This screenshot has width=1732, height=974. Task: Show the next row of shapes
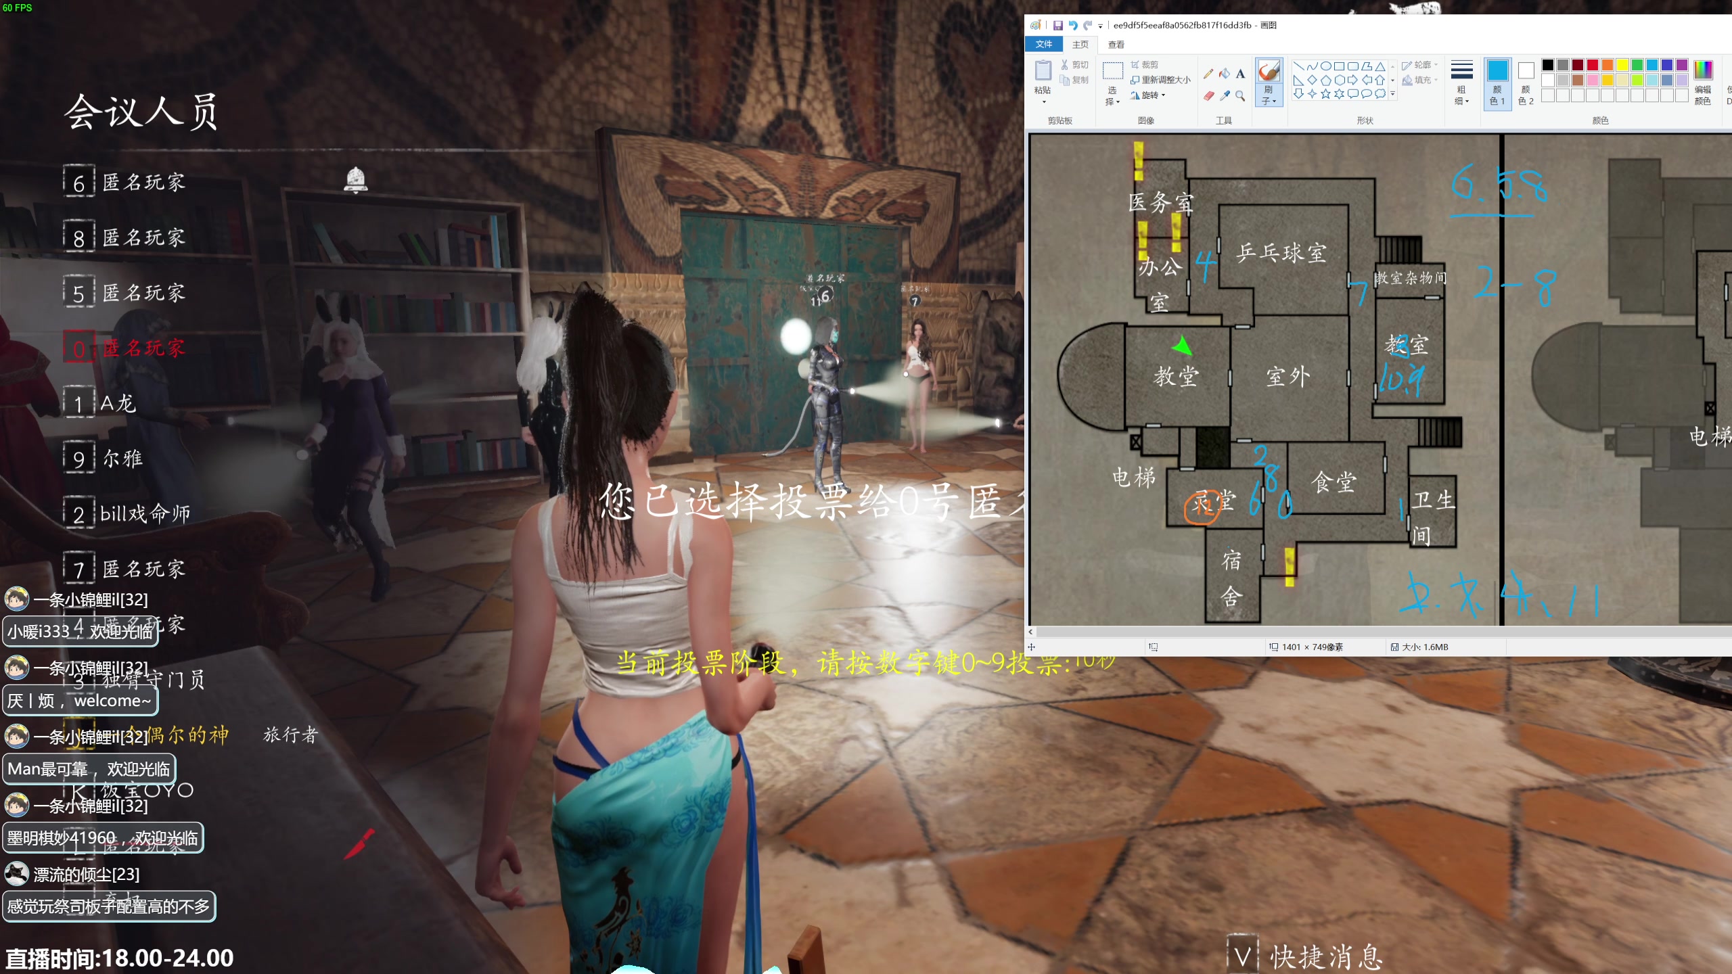[x=1392, y=80]
